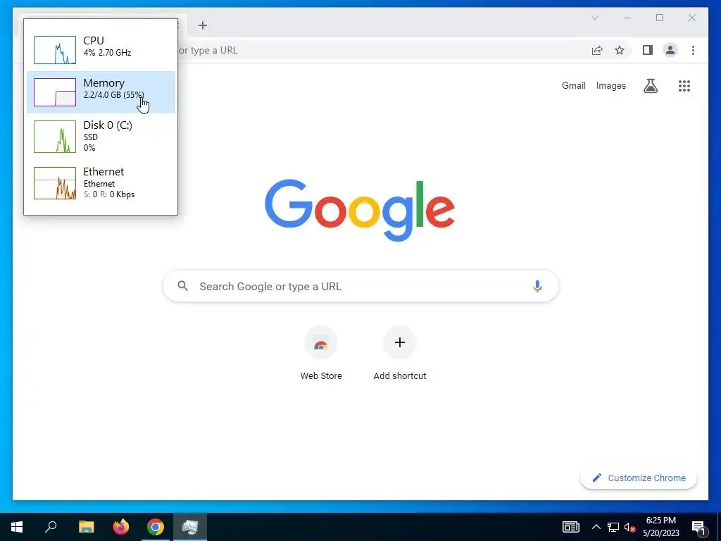Open the Google Images link
This screenshot has width=721, height=541.
(x=610, y=85)
